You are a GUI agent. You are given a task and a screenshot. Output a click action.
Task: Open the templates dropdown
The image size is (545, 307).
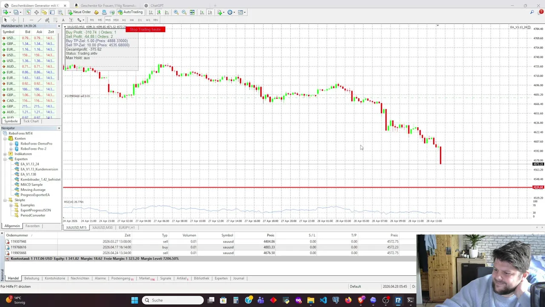[x=241, y=12]
